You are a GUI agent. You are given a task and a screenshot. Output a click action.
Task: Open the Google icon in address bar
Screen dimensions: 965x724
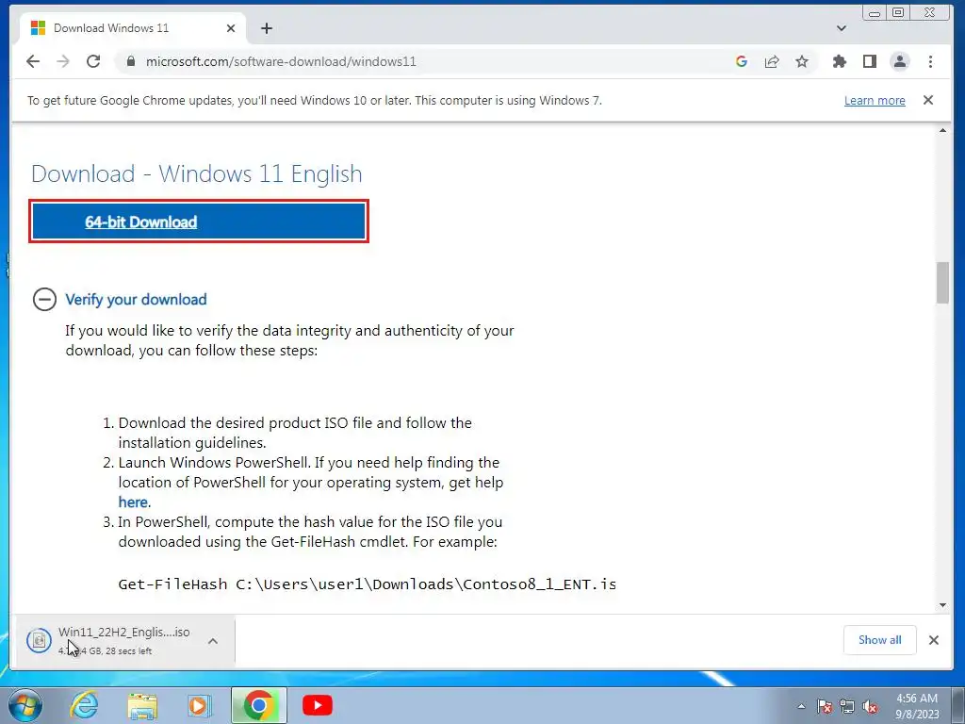tap(742, 61)
